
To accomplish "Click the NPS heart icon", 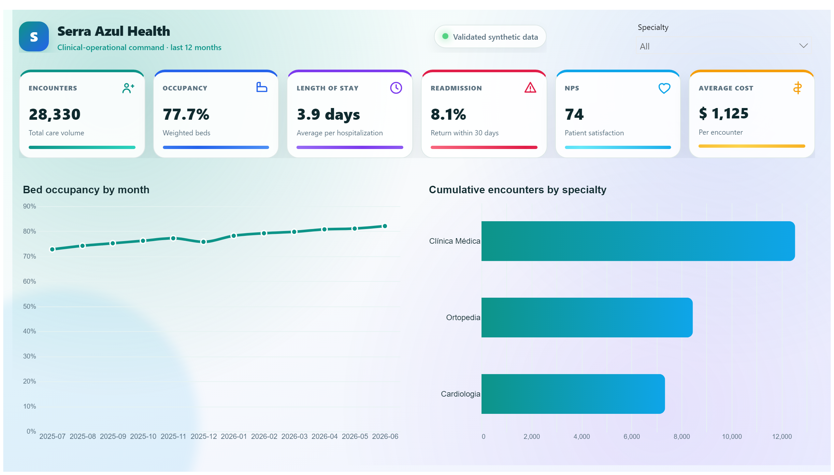I will 664,88.
